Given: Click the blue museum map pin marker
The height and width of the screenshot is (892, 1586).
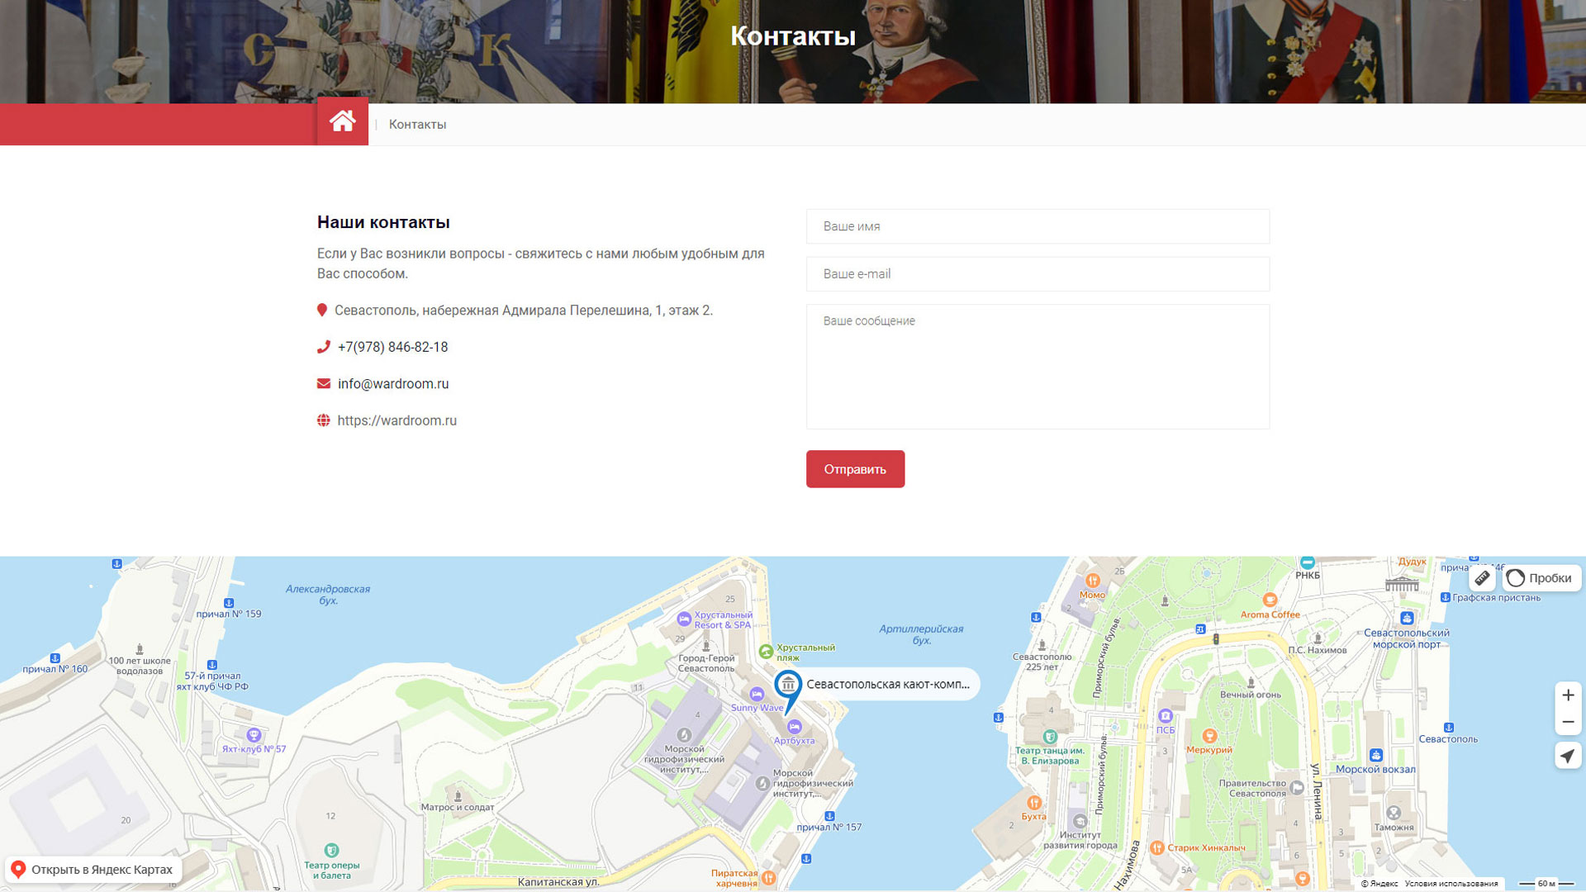Looking at the screenshot, I should coord(788,685).
